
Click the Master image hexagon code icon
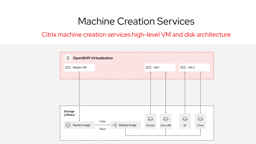pyautogui.click(x=68, y=125)
